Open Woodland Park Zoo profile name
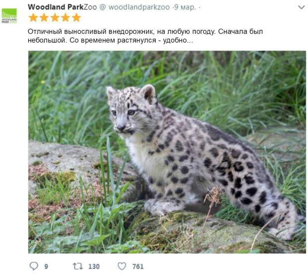308x274 pixels. pos(62,7)
